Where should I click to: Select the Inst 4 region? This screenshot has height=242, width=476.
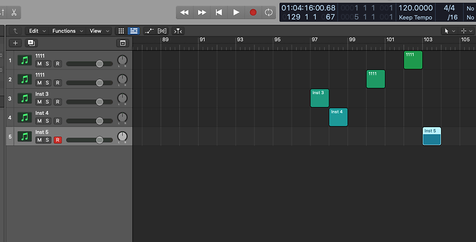[x=338, y=117]
